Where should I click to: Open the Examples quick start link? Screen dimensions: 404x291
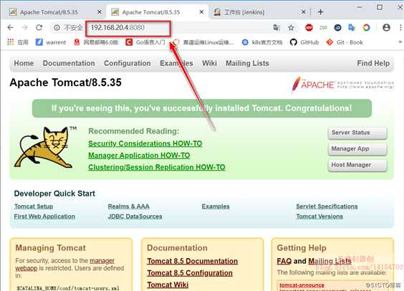click(216, 206)
